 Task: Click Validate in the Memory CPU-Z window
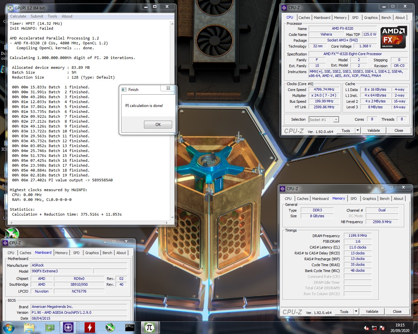372,311
